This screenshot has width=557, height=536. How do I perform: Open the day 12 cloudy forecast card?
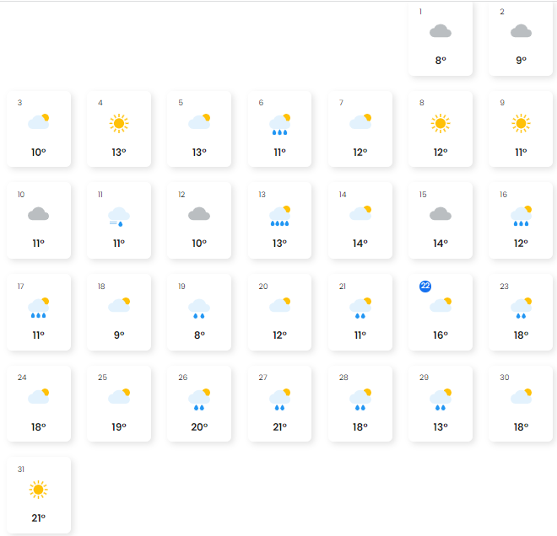point(199,220)
